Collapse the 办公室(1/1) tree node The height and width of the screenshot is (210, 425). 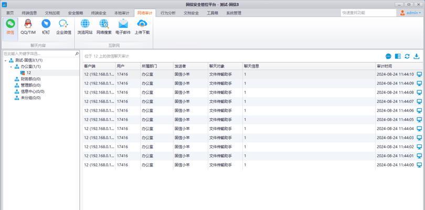coord(11,67)
